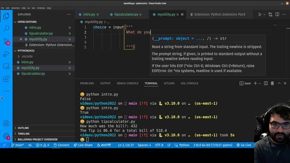Open the Accounts menu icon
Viewport: 290px width, 163px height.
[6, 123]
